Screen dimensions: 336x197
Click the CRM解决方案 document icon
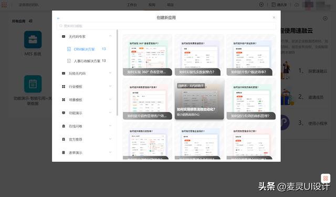69,49
